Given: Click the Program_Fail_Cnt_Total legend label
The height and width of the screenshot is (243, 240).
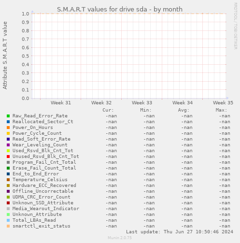Looking at the screenshot, I should tap(44, 162).
